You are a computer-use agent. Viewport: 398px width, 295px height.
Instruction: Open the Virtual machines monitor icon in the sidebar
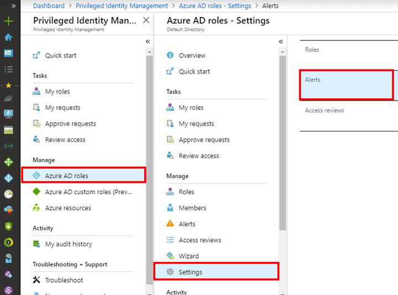(8, 114)
